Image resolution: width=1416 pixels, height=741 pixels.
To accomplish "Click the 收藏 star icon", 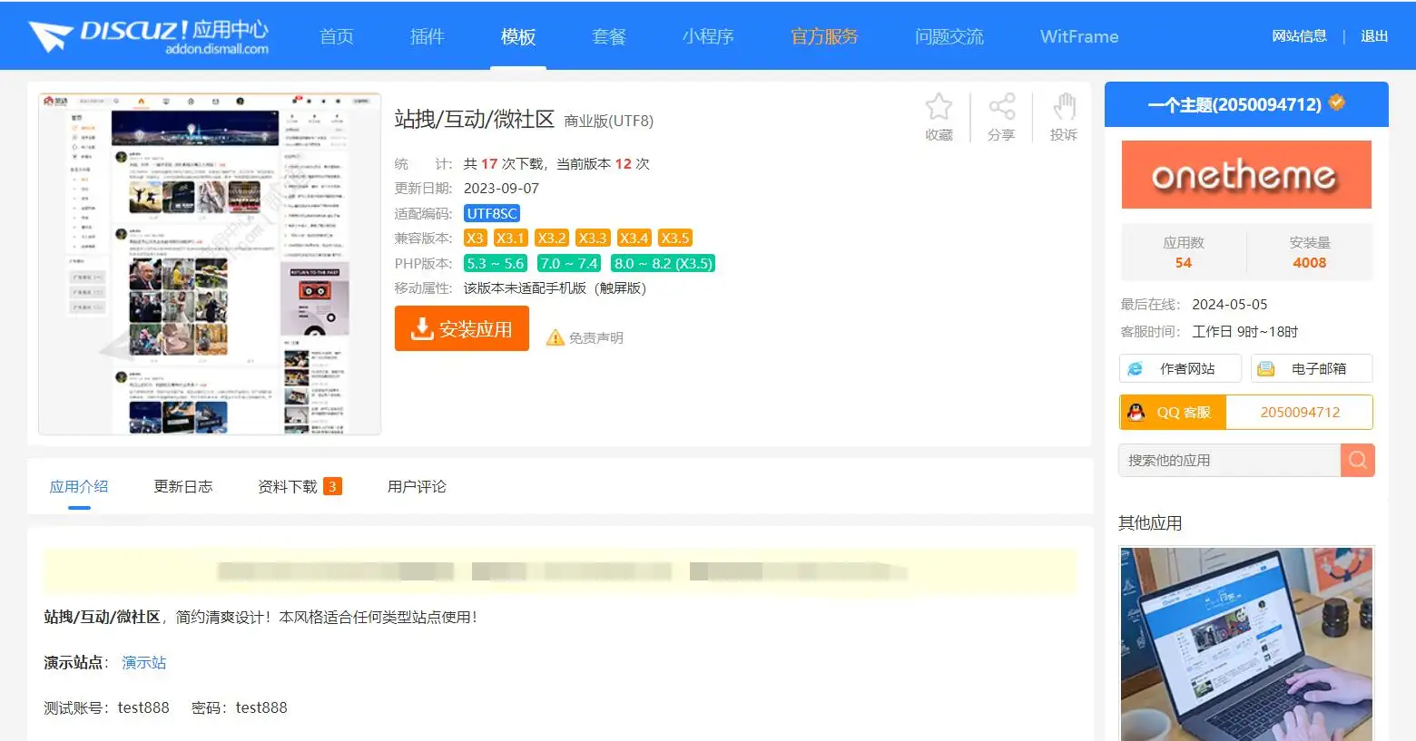I will tap(939, 108).
